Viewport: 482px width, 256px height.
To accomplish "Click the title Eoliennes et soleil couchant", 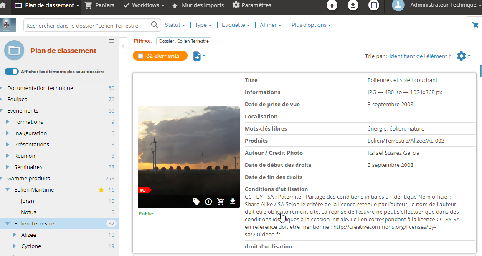I will [x=402, y=80].
